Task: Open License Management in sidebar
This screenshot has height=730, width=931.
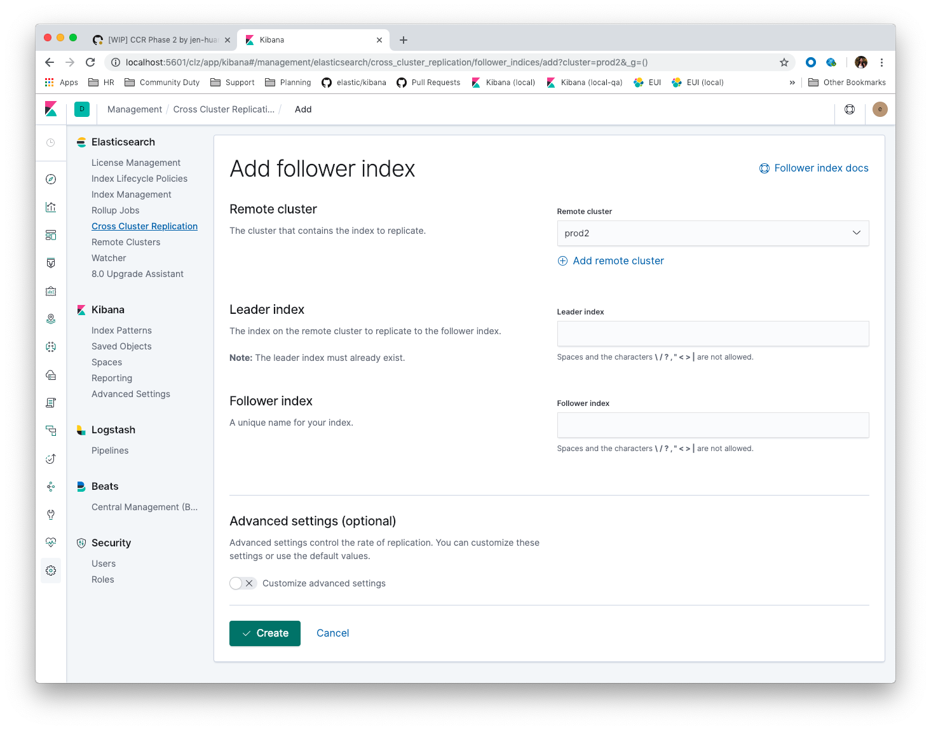Action: (x=136, y=163)
